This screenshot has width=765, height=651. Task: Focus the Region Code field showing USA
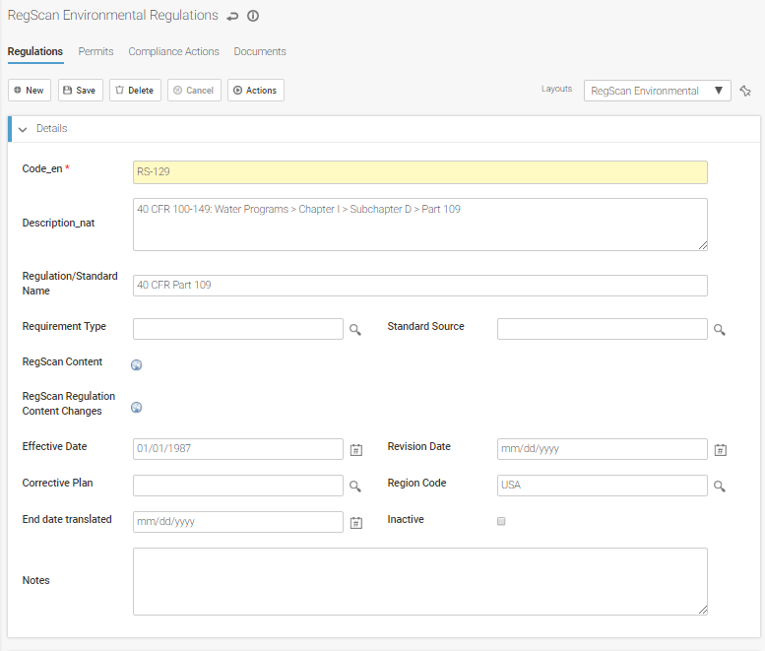602,486
